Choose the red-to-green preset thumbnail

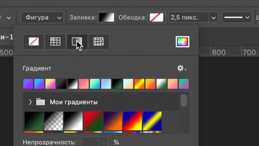(x=93, y=121)
